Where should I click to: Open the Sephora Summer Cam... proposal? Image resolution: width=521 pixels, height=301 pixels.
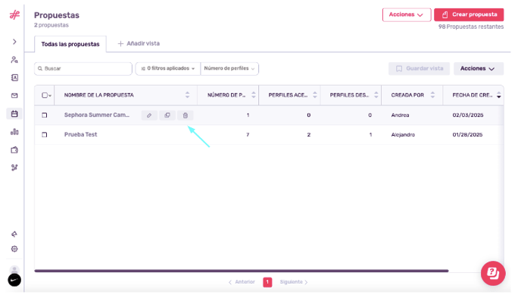[x=97, y=114]
